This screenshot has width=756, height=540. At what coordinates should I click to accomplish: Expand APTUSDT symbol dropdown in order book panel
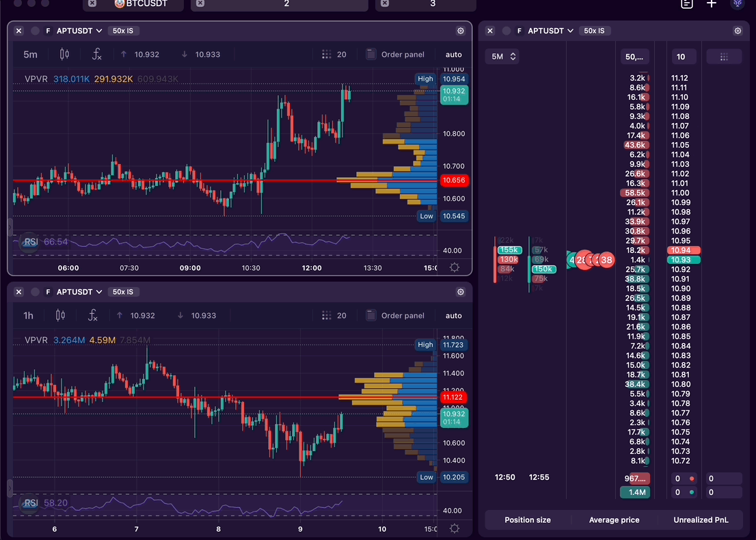550,31
